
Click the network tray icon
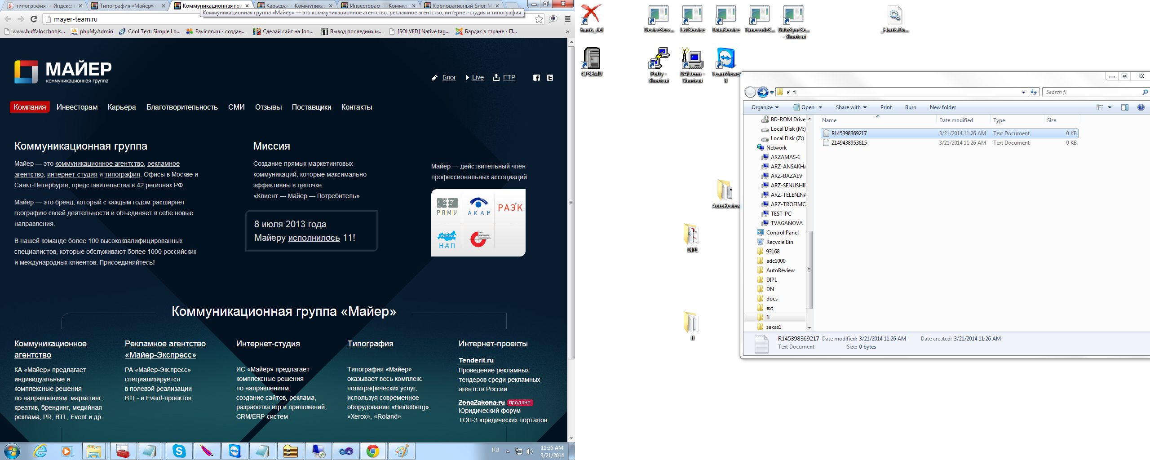point(519,451)
